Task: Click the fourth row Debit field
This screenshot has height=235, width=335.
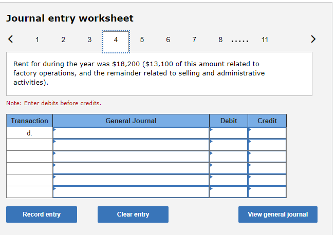Action: (229, 168)
